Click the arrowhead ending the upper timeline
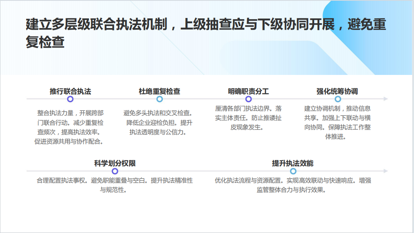The height and width of the screenshot is (233, 414). click(x=386, y=99)
